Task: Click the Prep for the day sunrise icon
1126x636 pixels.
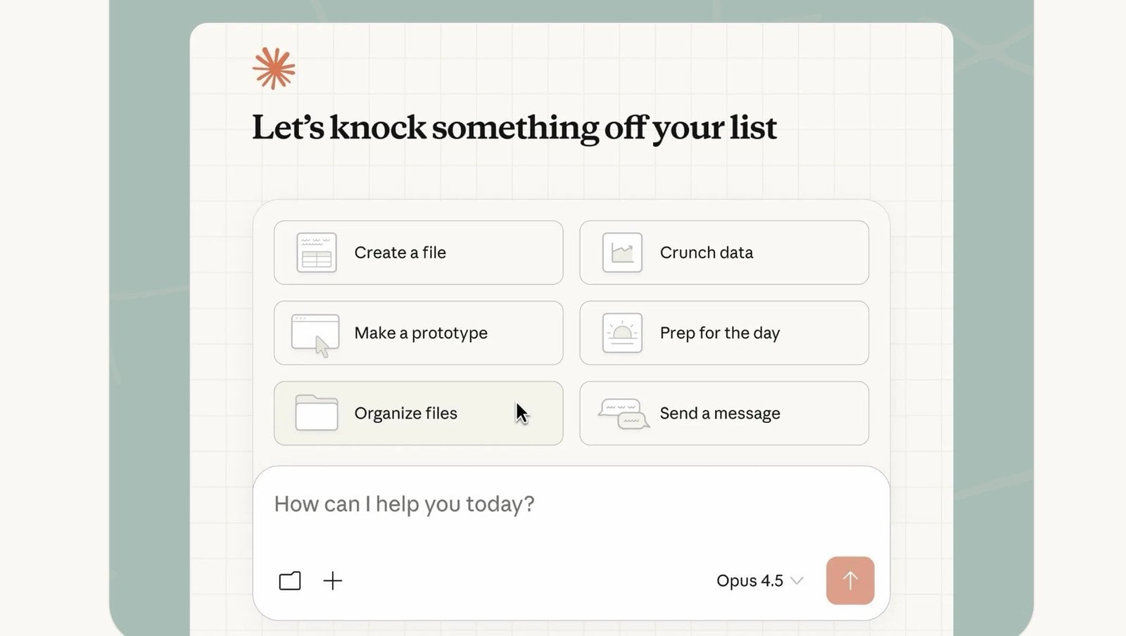Action: click(x=622, y=332)
